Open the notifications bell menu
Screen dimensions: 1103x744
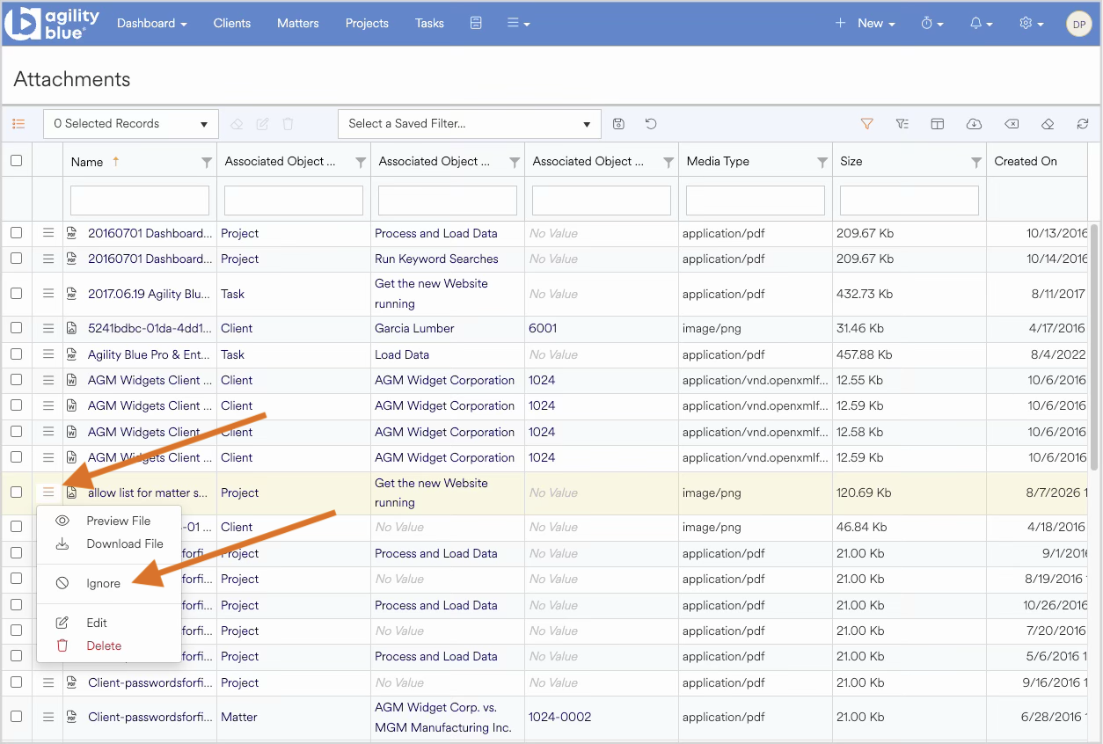coord(981,24)
